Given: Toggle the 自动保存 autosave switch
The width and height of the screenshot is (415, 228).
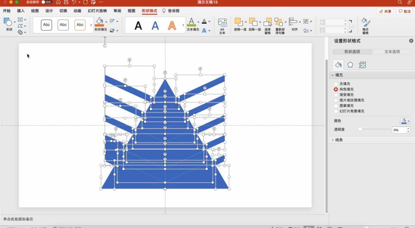Looking at the screenshot, I should pos(46,2).
